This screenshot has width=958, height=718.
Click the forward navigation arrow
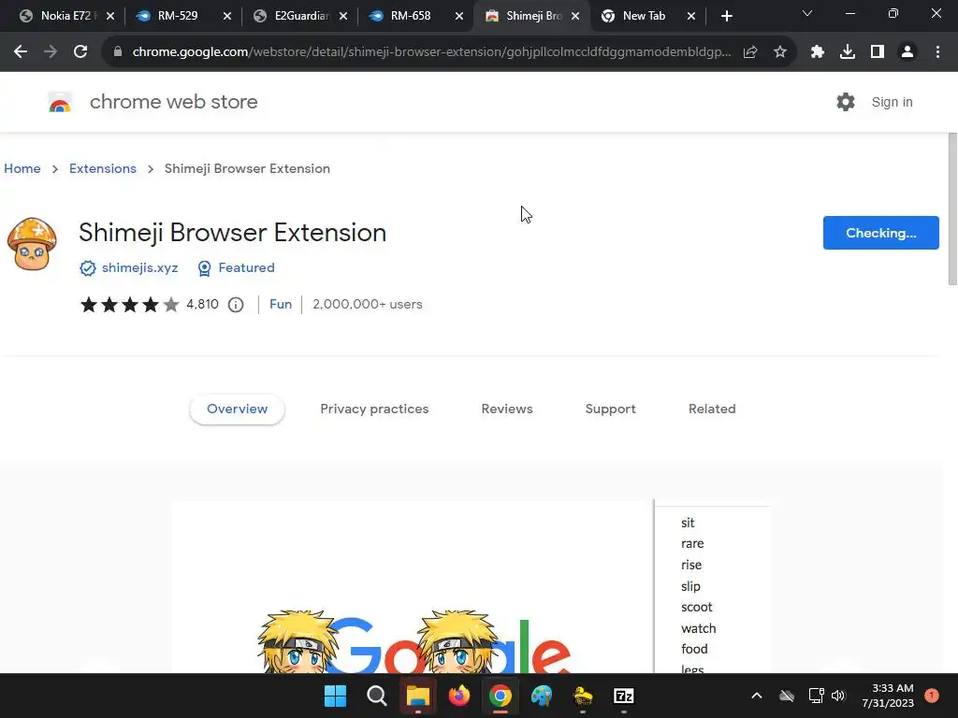click(x=51, y=52)
